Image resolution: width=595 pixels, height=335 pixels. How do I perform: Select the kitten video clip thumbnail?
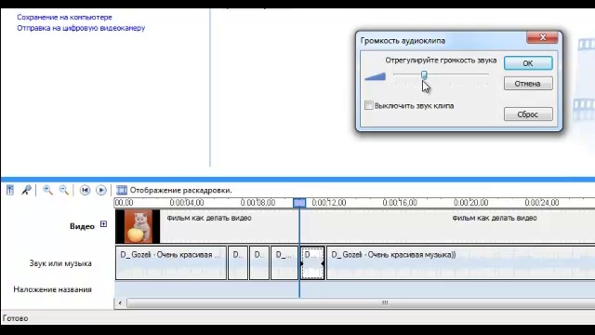(x=138, y=226)
